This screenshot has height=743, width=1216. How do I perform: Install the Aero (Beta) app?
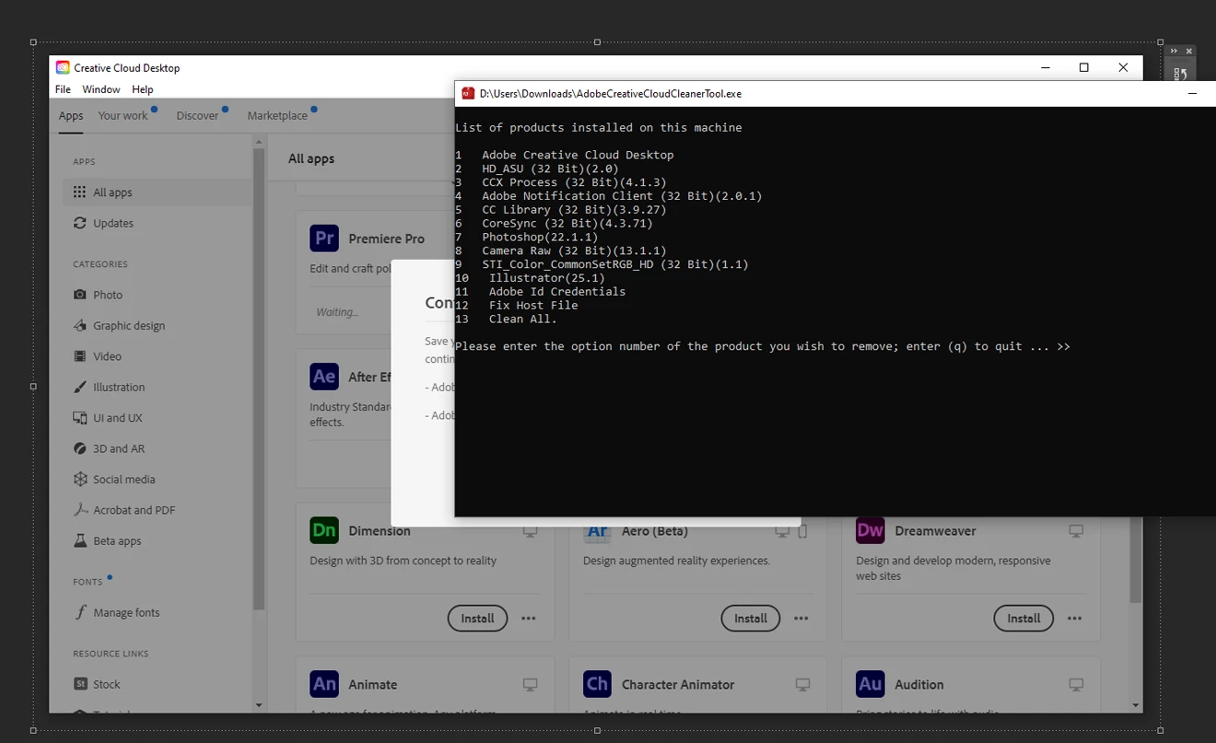(750, 619)
